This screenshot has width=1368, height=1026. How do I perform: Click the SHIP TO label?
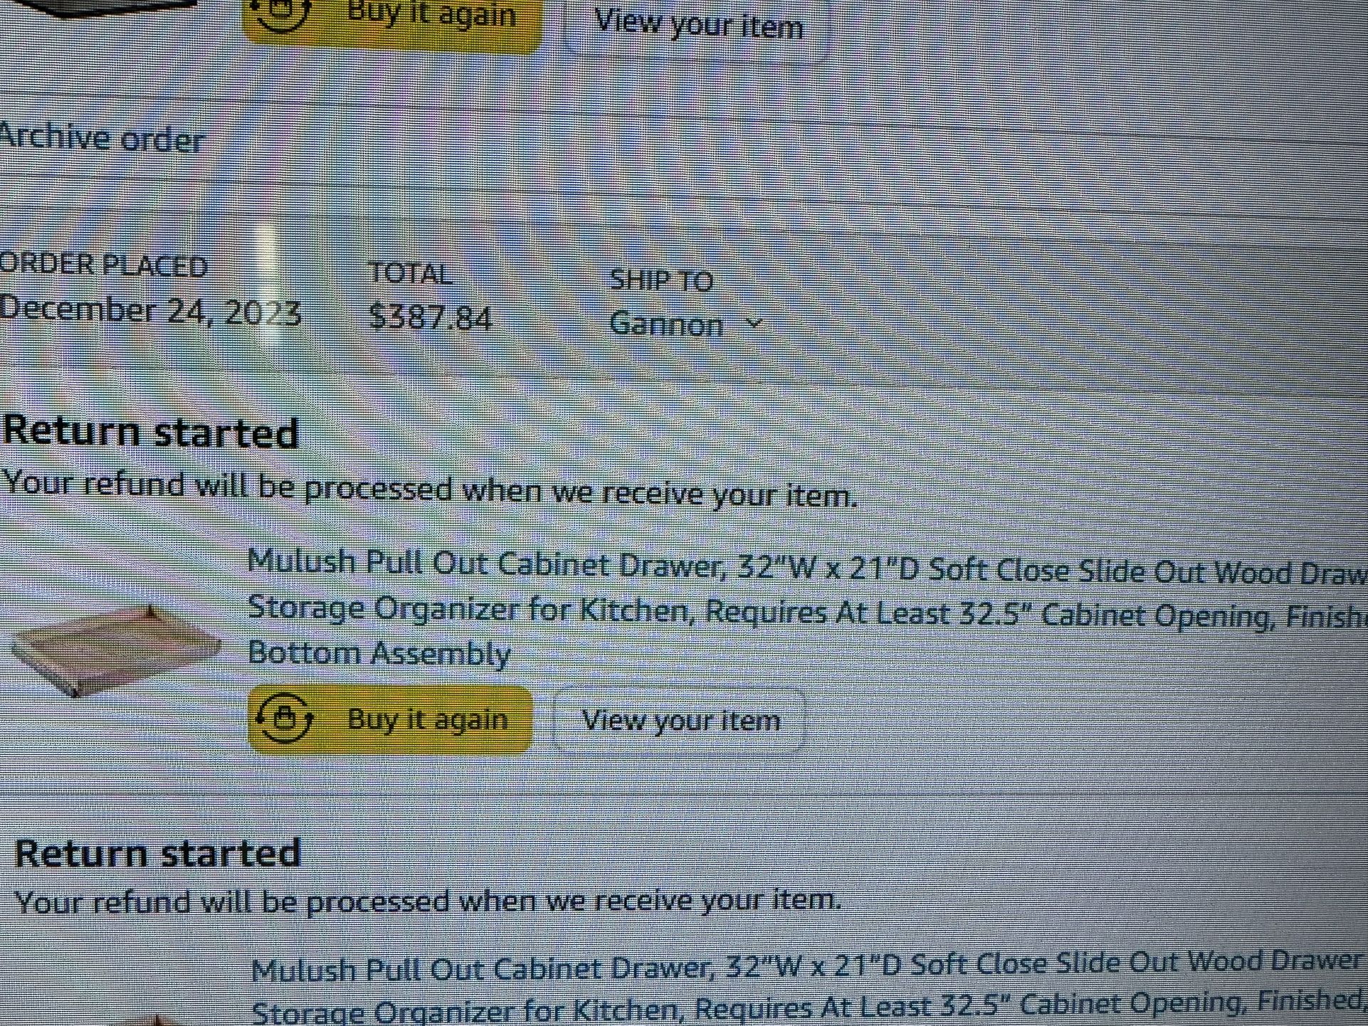pos(661,280)
